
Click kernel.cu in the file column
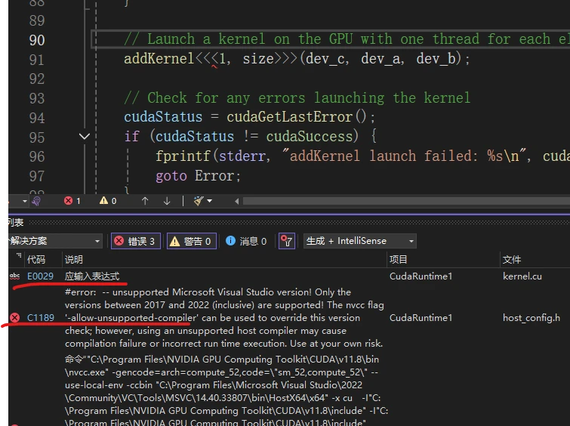522,276
